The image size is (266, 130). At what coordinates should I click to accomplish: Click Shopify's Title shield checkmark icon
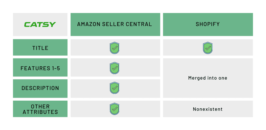pos(208,48)
